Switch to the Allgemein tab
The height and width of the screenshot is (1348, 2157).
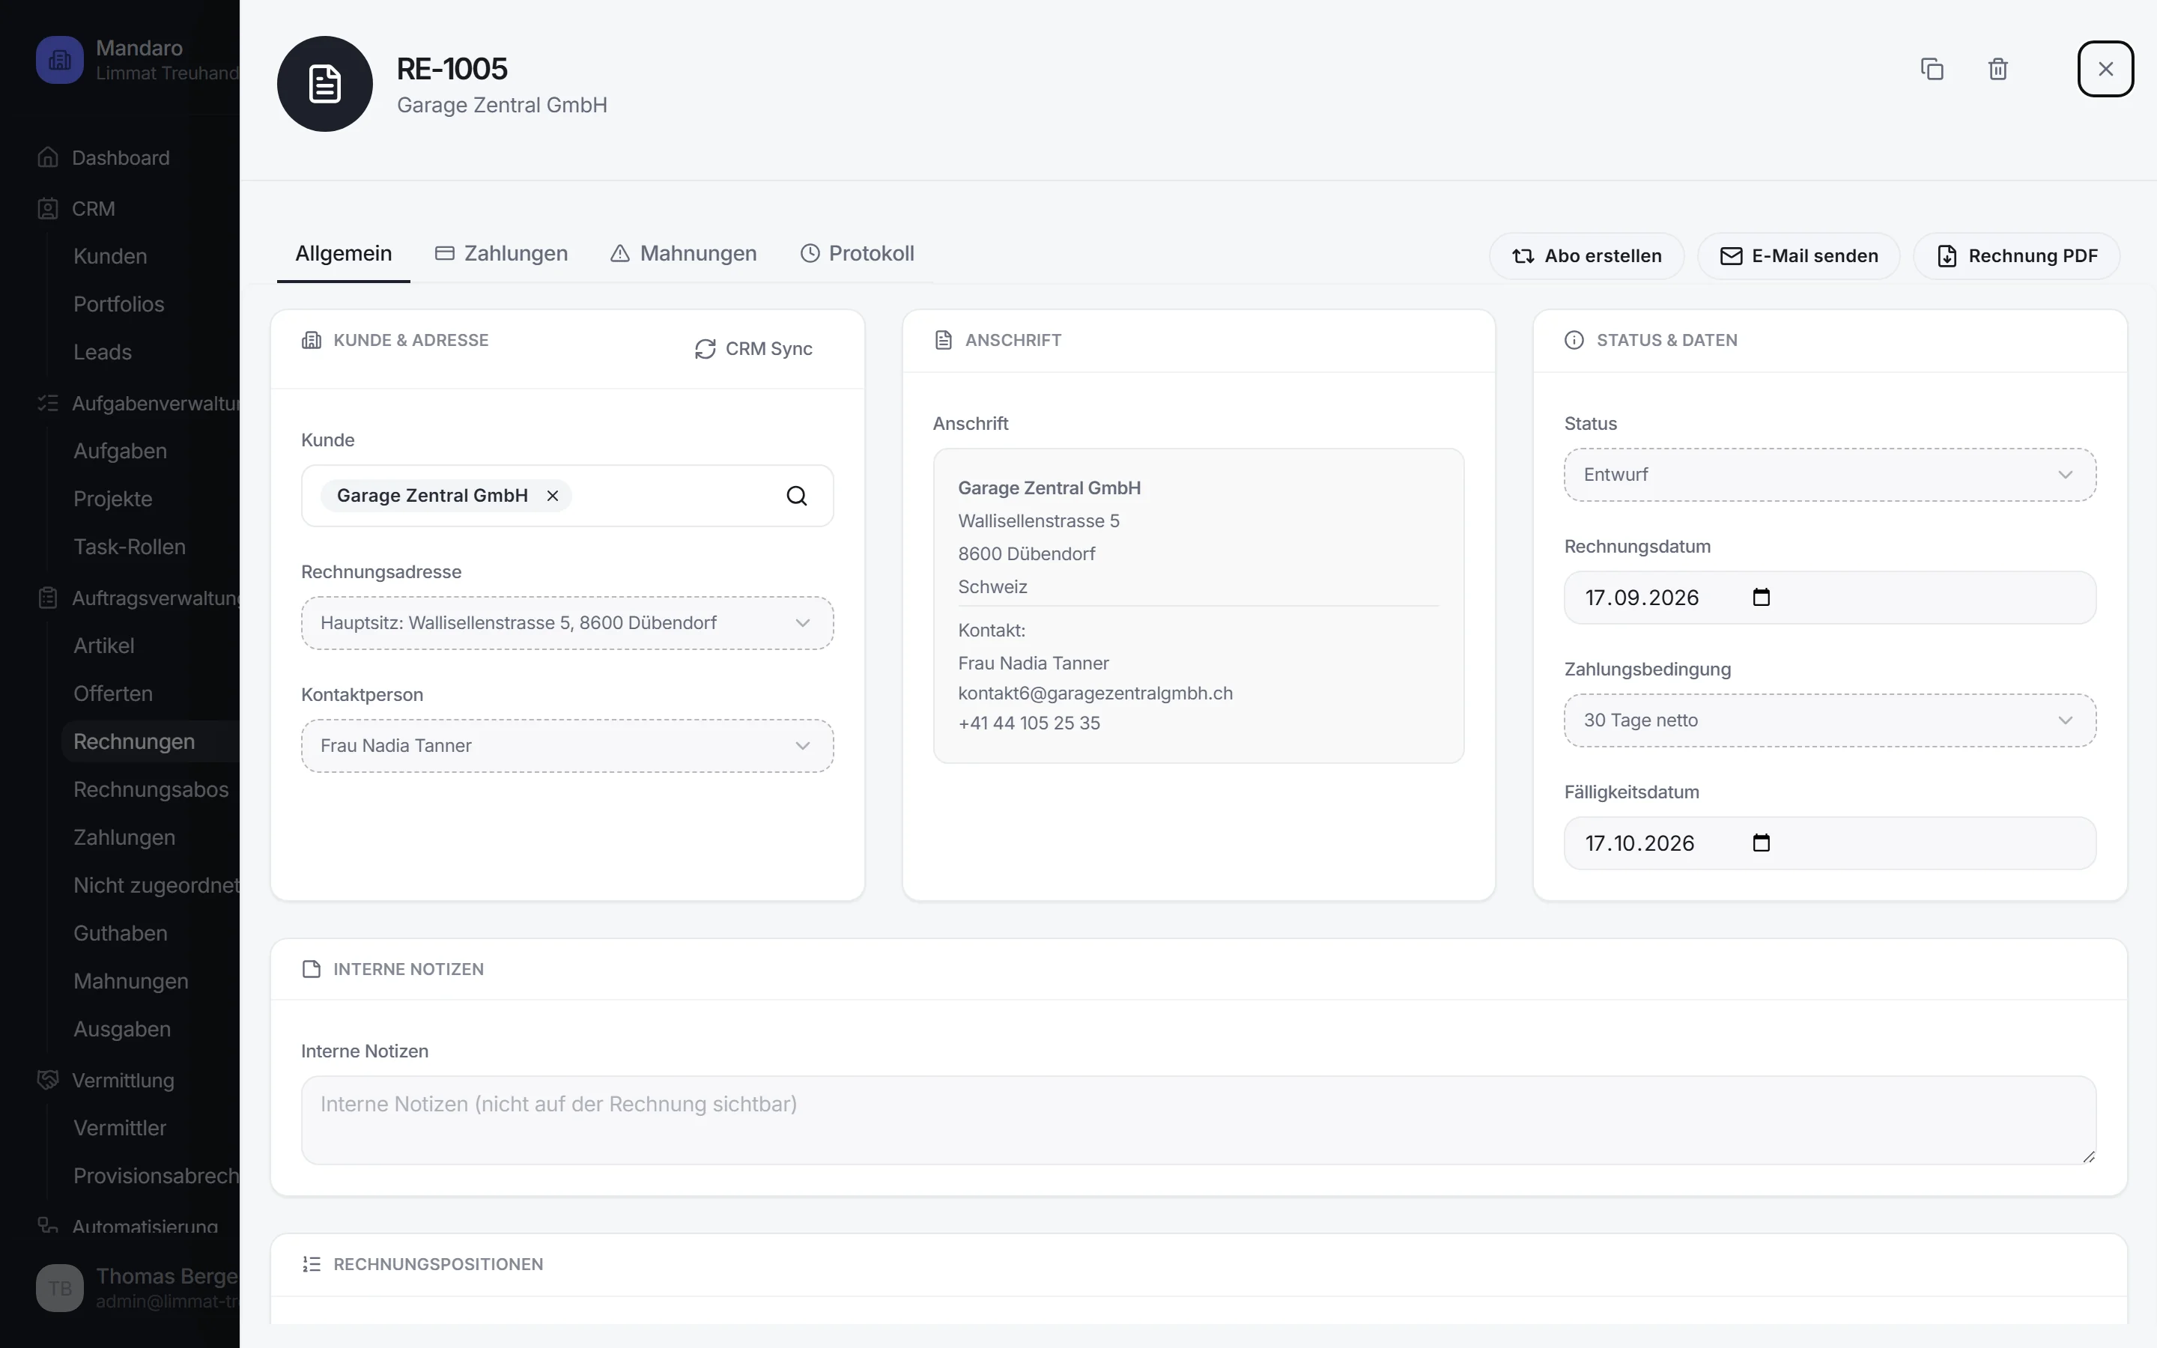click(343, 254)
